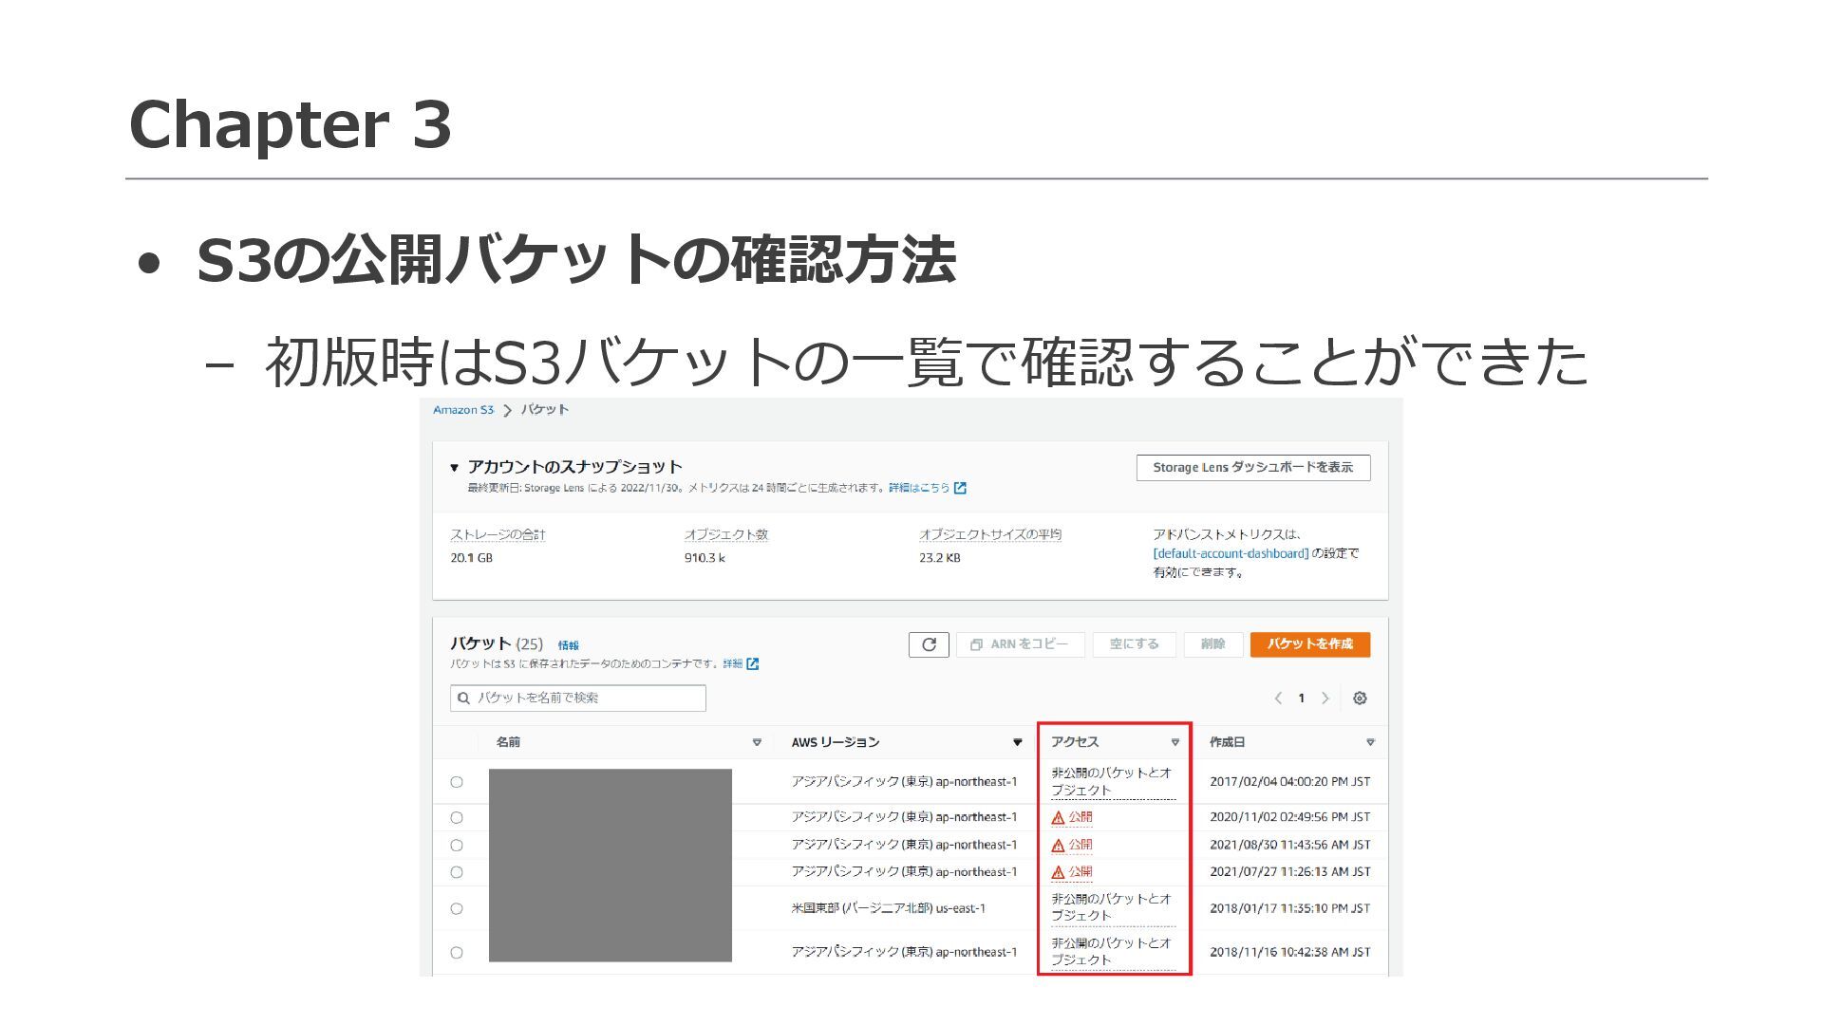This screenshot has width=1823, height=1025.
Task: Click the external link icon after 詳細はこちら
Action: [960, 488]
